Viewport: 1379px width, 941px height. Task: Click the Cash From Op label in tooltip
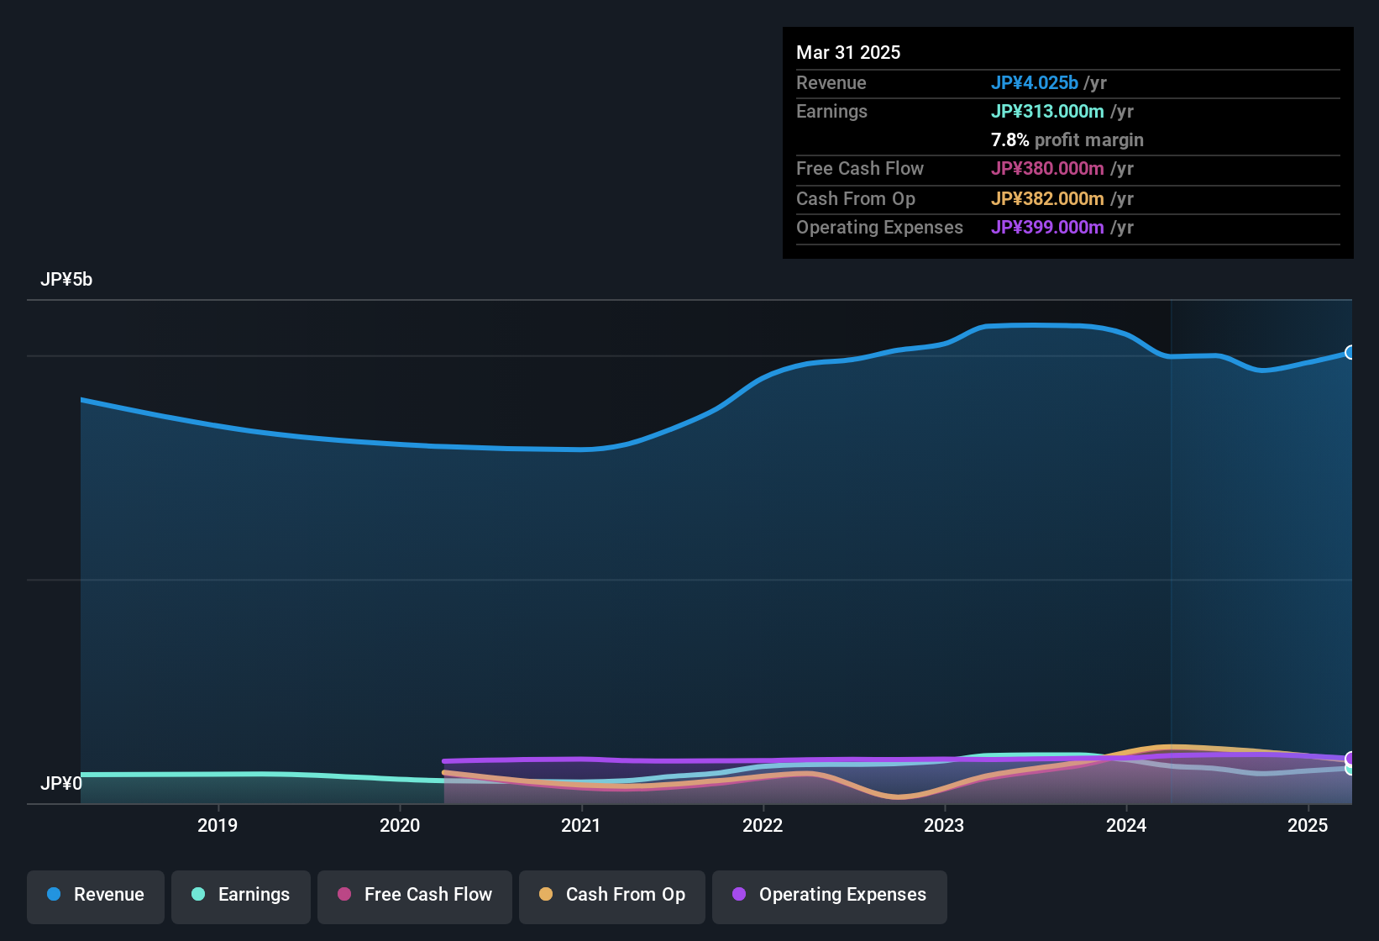point(856,198)
